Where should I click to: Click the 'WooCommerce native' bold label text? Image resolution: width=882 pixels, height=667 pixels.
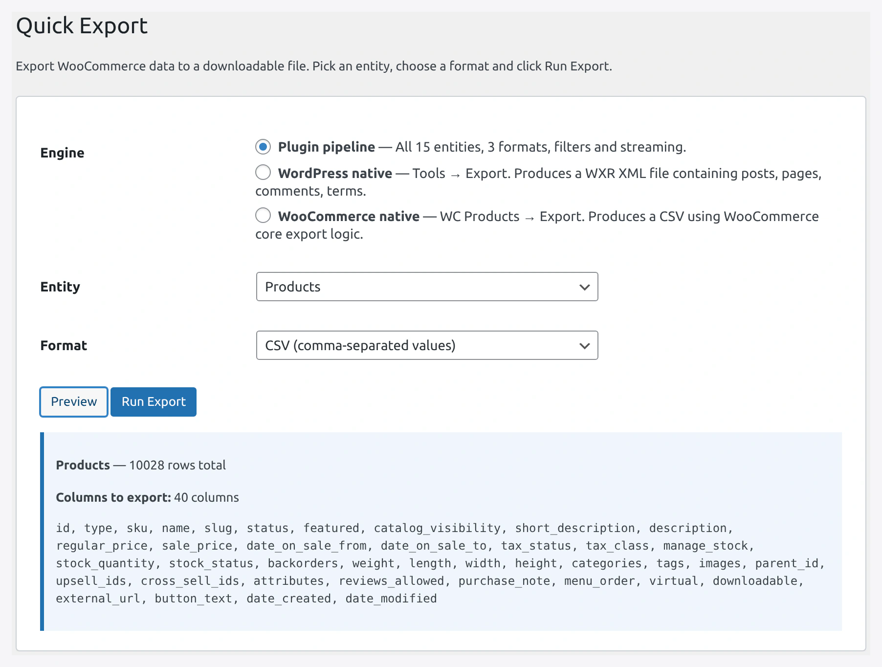(349, 216)
